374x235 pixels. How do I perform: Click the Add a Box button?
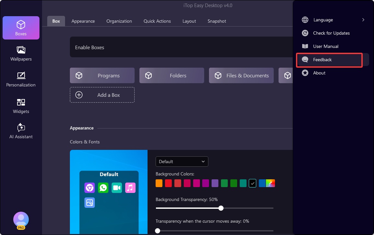pos(102,95)
